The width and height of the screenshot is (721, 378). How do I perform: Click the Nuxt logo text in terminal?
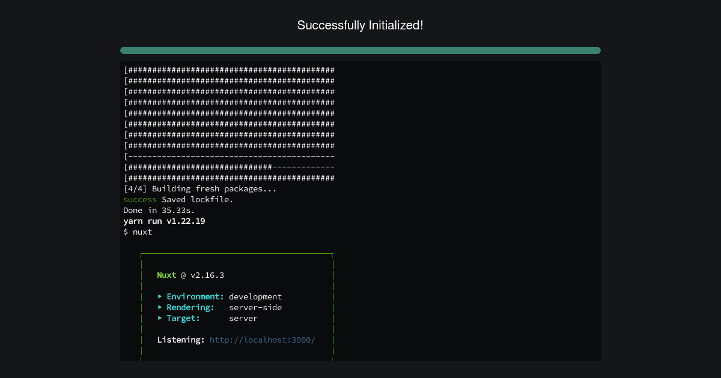[x=166, y=275]
